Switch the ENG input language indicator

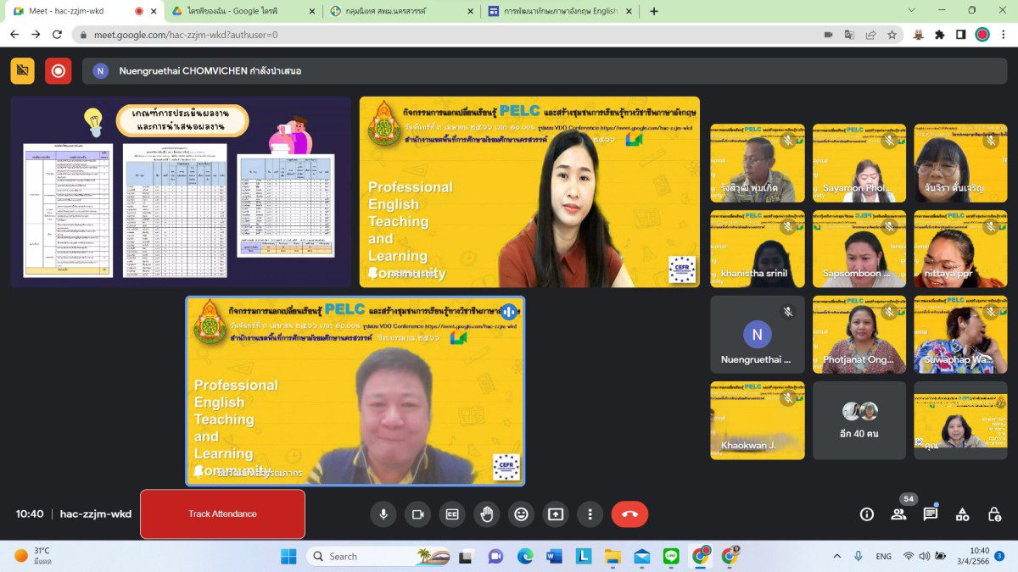883,556
